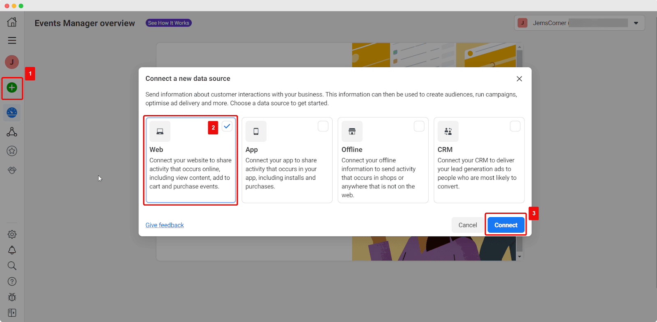Screen dimensions: 657x322
Task: Check the CRM data source checkbox
Action: (x=515, y=126)
